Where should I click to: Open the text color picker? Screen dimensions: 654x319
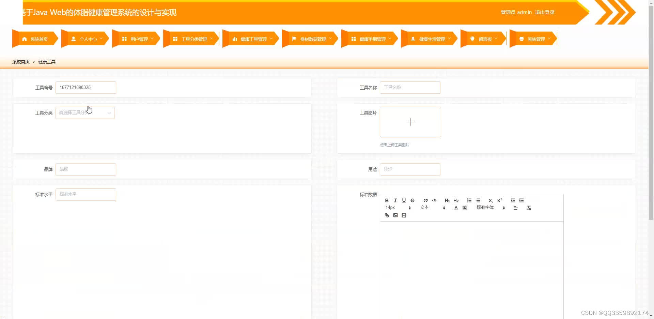456,208
